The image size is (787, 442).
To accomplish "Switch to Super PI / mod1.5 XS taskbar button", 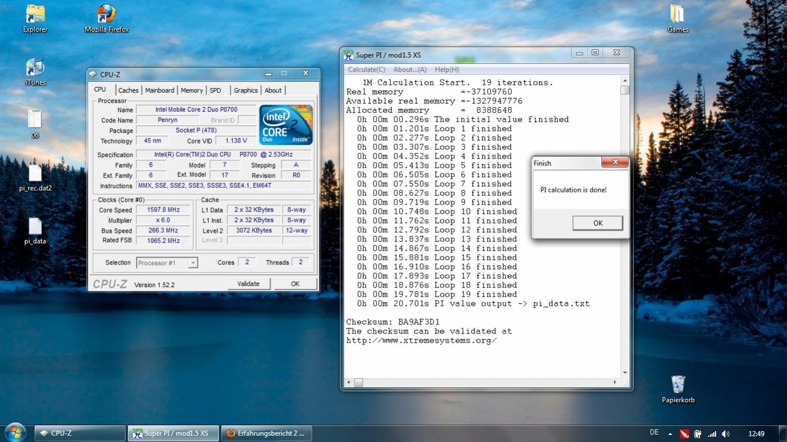I will (x=174, y=433).
